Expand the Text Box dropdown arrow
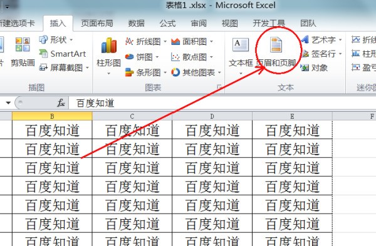The height and width of the screenshot is (246, 376). tap(241, 74)
